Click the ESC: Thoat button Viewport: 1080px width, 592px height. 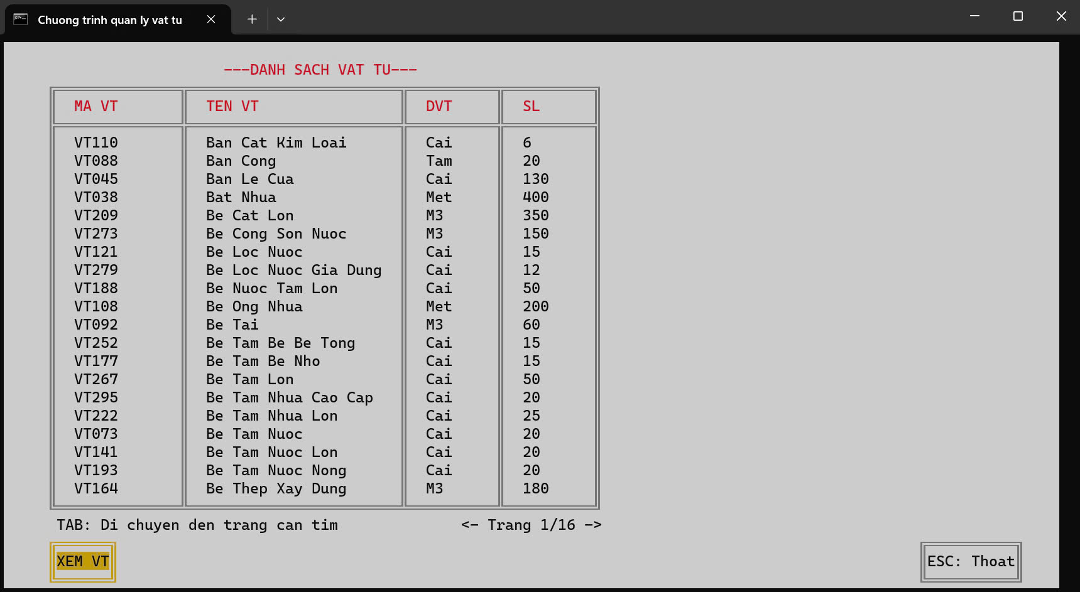(971, 562)
